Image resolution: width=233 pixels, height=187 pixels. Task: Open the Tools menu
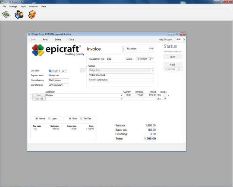click(23, 6)
